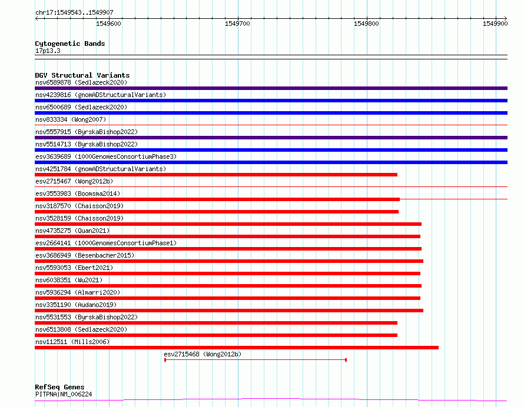
Task: Click the magenta PITPNA gene line
Action: click(x=271, y=400)
